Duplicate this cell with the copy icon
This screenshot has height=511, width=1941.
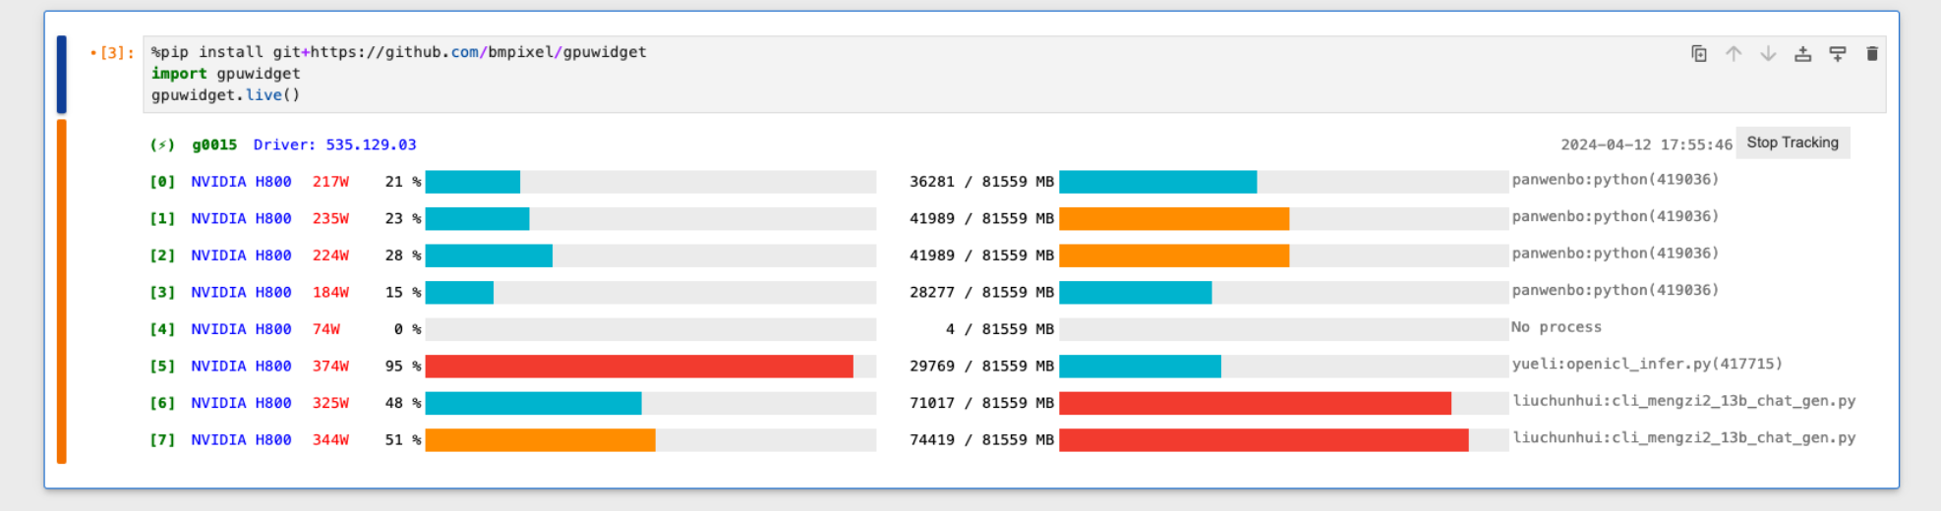click(1698, 54)
